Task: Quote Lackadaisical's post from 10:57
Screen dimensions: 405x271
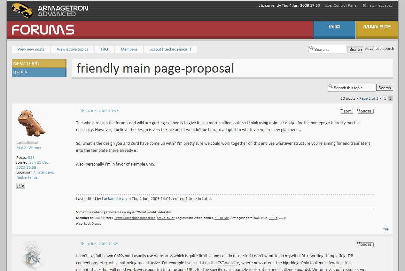Action: [x=365, y=111]
